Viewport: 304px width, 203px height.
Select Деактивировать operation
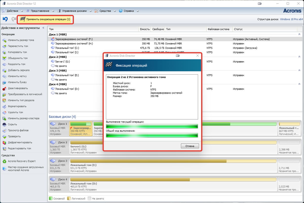point(18,88)
